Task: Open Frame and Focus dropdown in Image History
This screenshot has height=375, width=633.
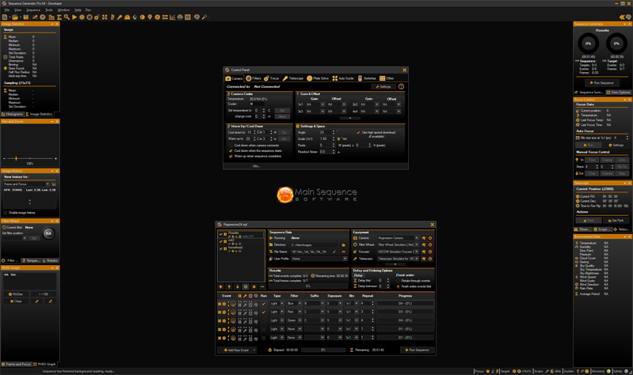Action: (48, 184)
